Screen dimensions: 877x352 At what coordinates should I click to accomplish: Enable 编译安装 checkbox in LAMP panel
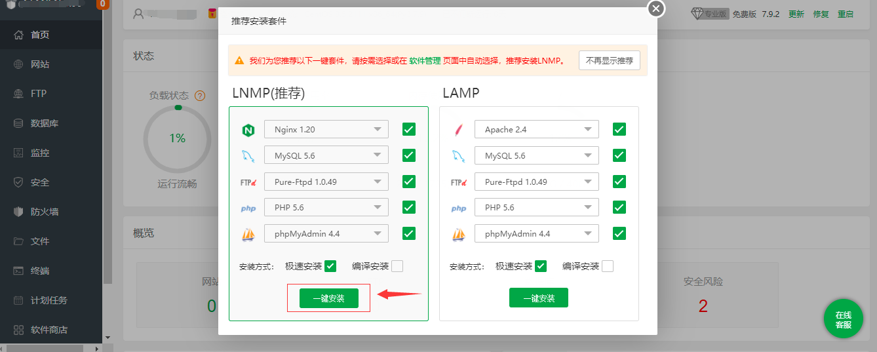[x=608, y=266]
